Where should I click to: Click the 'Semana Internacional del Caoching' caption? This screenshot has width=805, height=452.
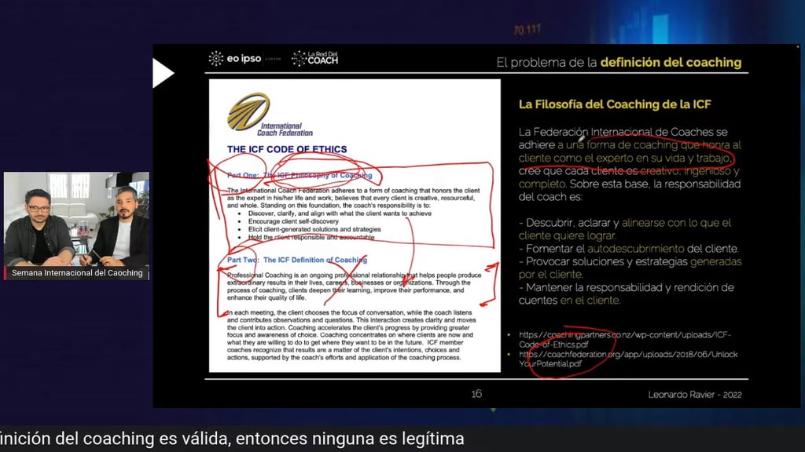pyautogui.click(x=77, y=272)
